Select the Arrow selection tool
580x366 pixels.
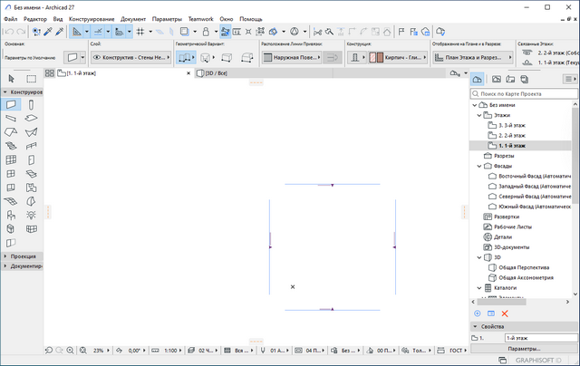click(x=11, y=80)
